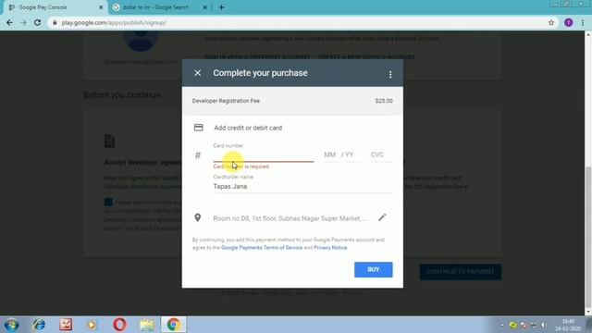The height and width of the screenshot is (333, 592).
Task: Click the credit card icon
Action: coord(199,128)
